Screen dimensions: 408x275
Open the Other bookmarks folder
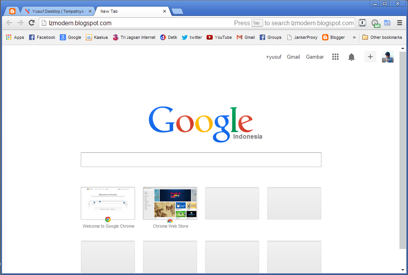tap(382, 37)
